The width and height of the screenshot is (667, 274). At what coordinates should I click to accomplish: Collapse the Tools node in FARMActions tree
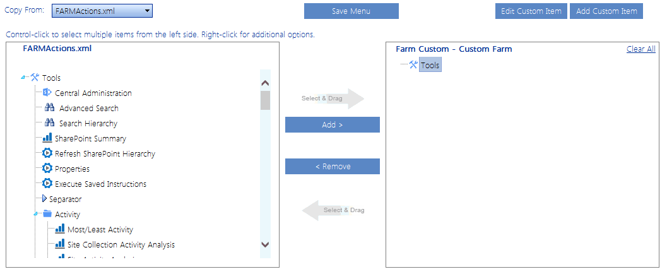pyautogui.click(x=23, y=78)
